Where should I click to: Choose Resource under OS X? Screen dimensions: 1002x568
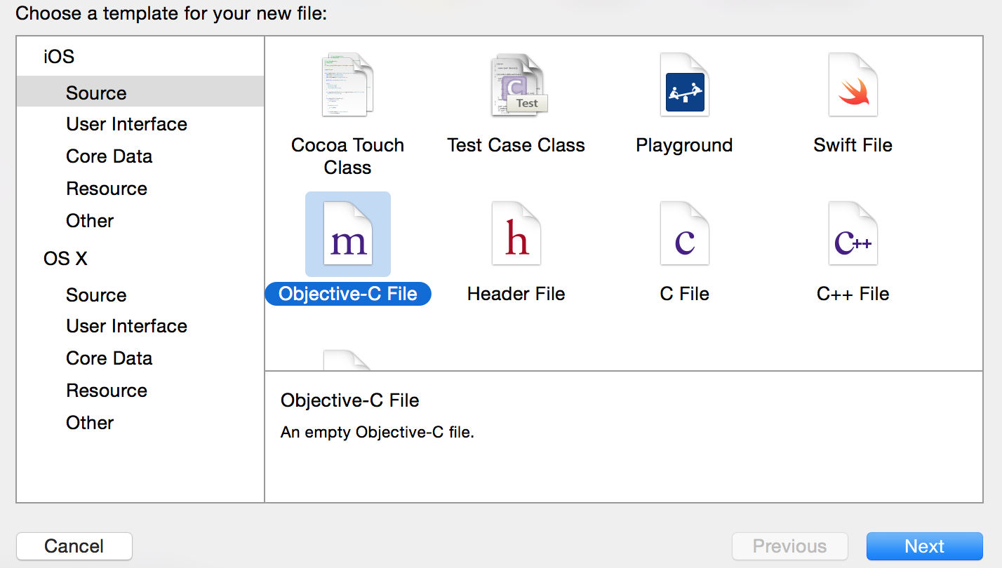pos(107,391)
